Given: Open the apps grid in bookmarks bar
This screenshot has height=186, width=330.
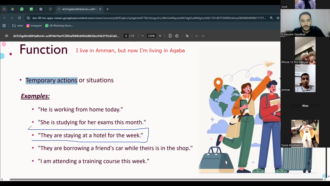Looking at the screenshot, I should (x=4, y=26).
